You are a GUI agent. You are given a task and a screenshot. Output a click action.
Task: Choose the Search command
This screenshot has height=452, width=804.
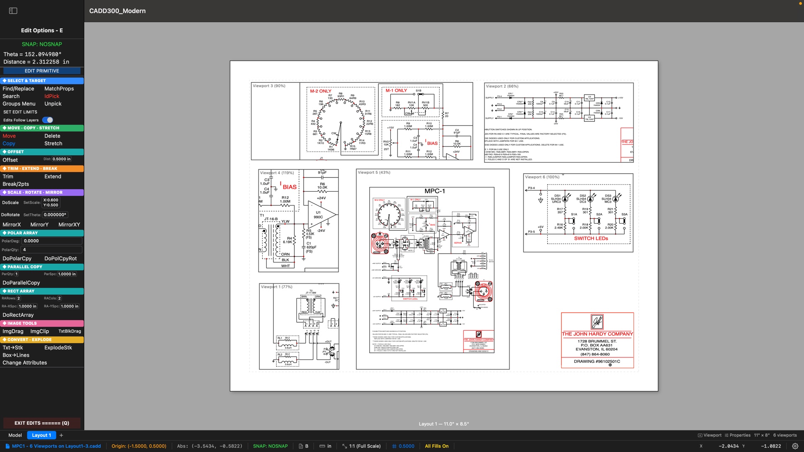(11, 96)
